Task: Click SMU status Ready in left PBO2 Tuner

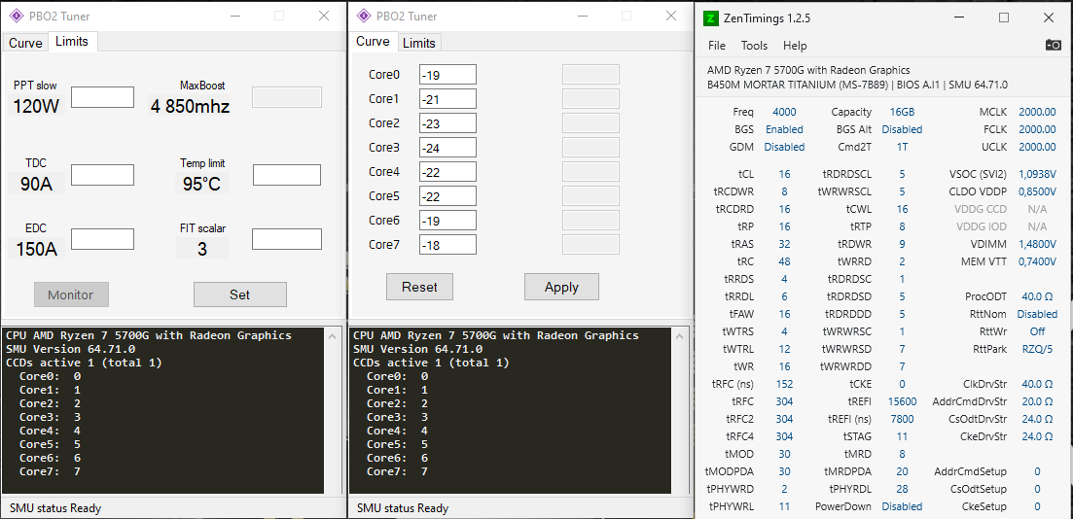Action: pyautogui.click(x=55, y=508)
